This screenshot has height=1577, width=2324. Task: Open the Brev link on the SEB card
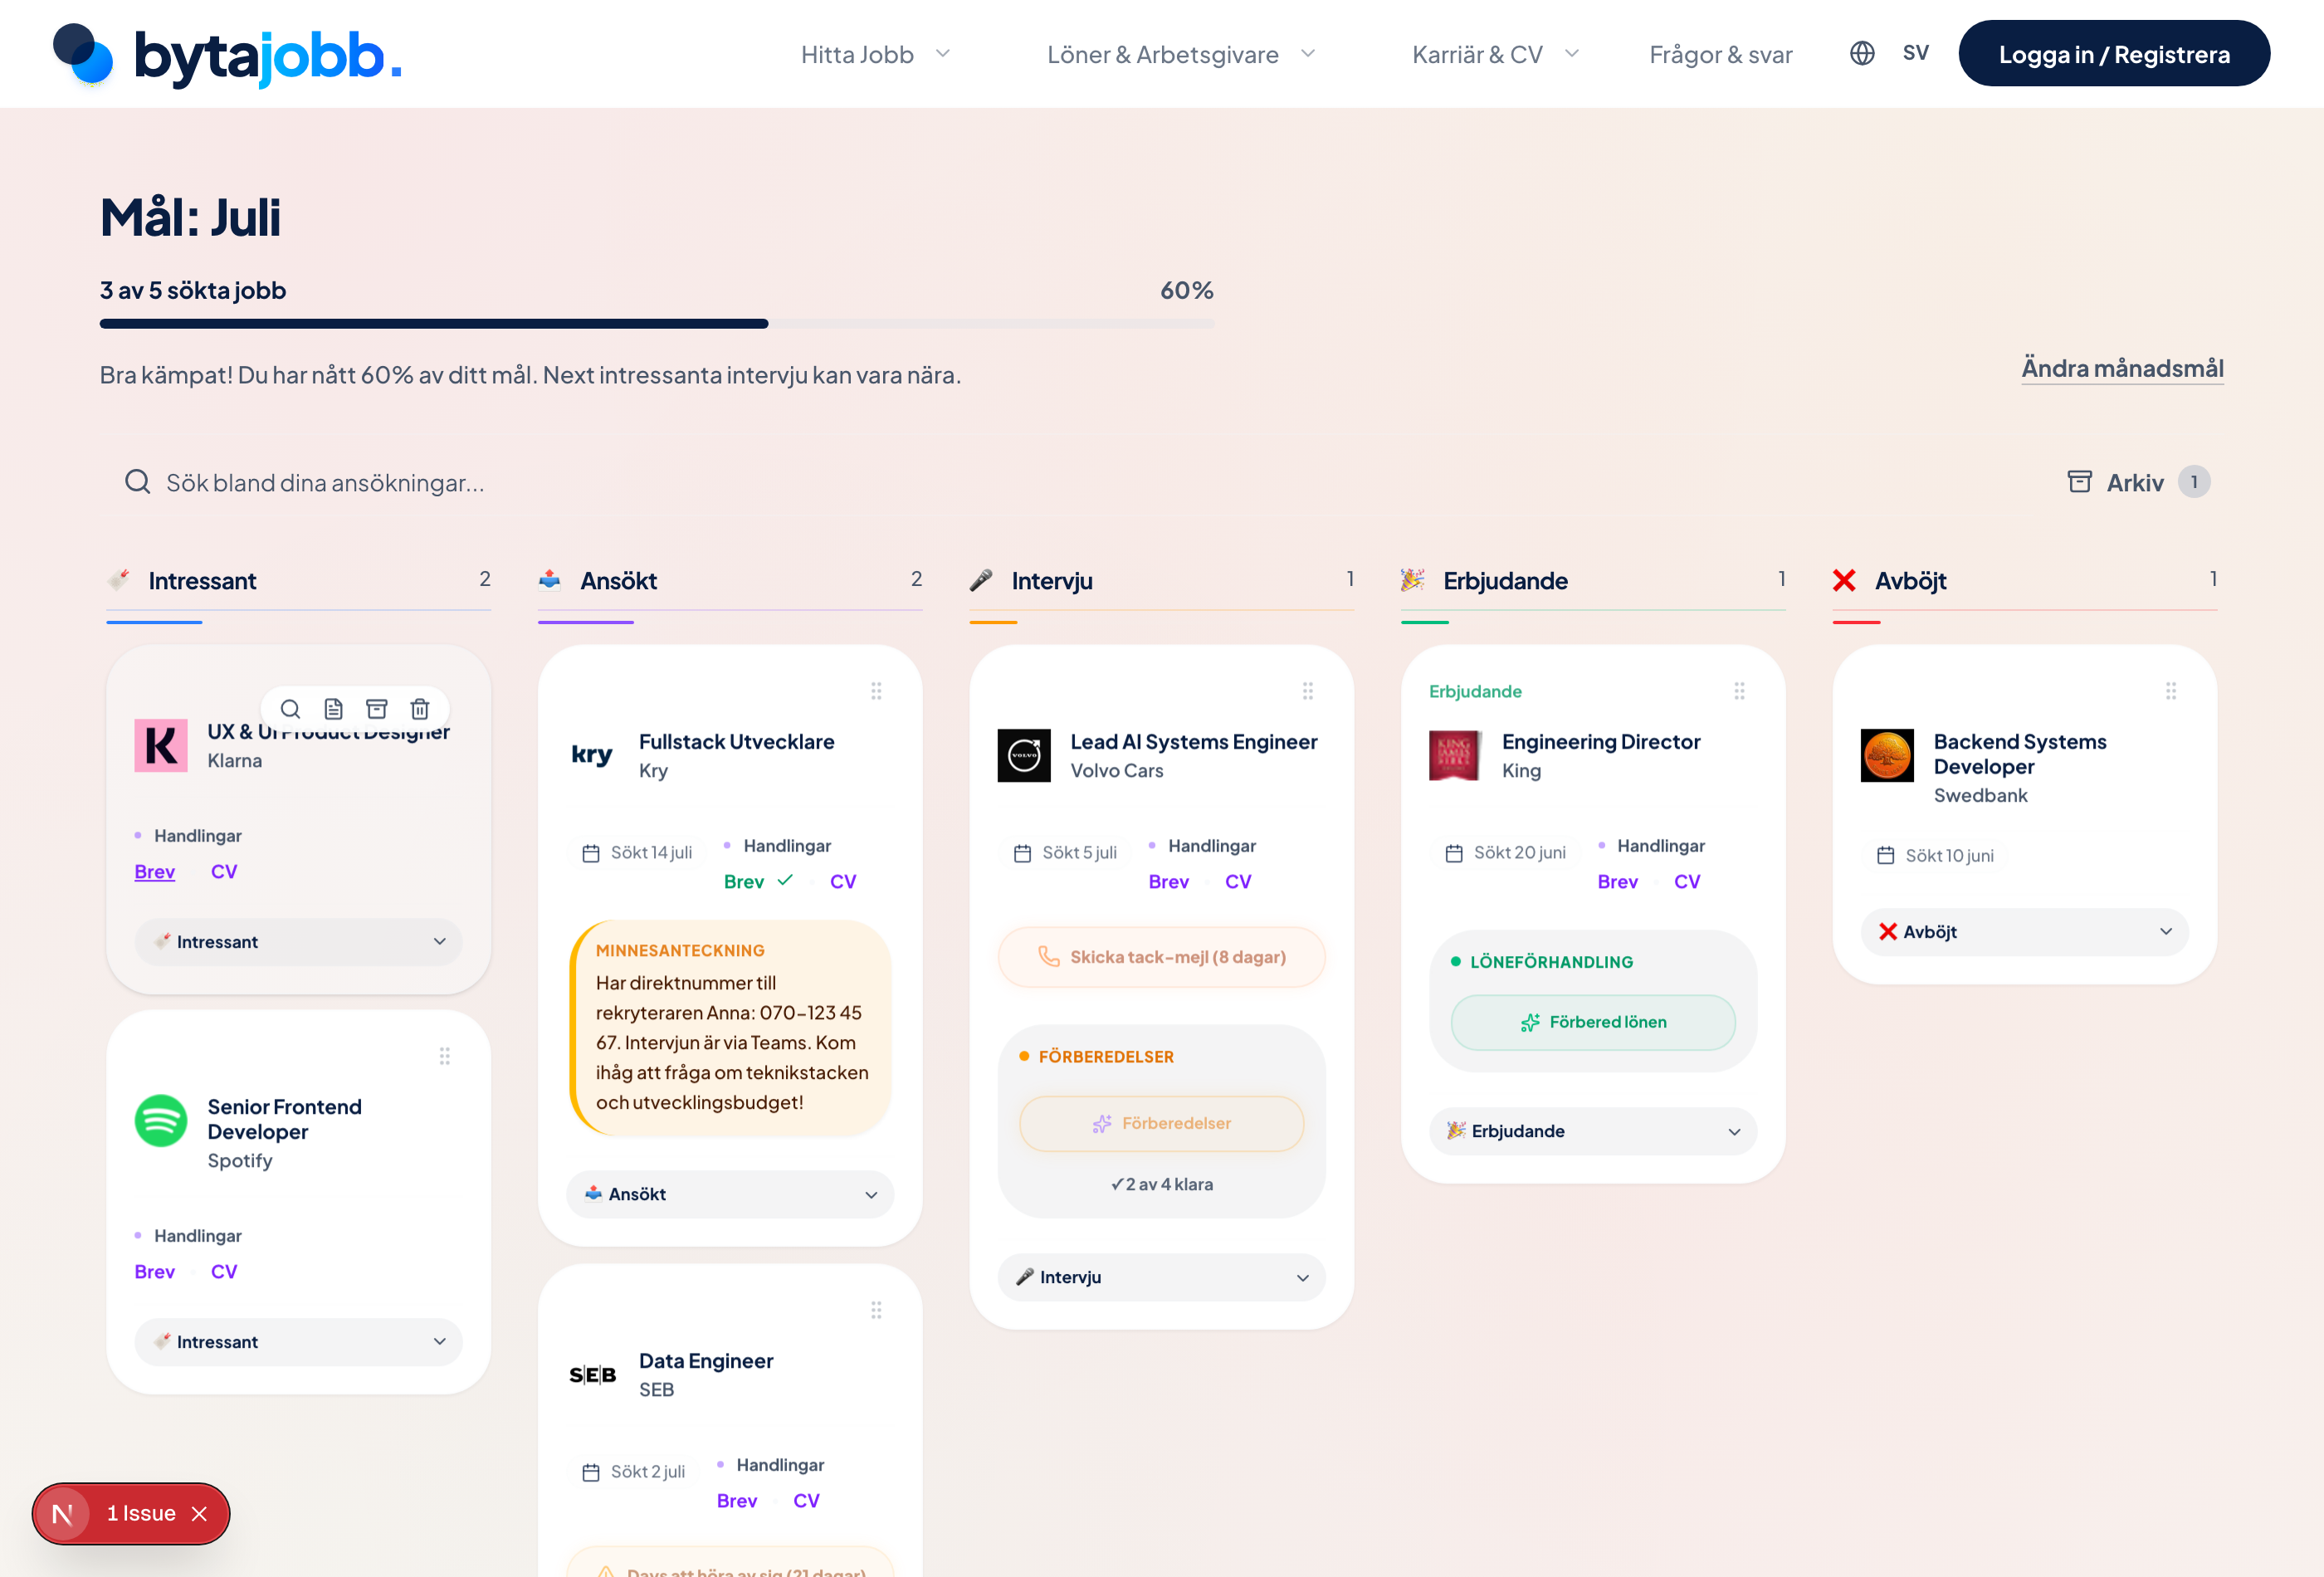pyautogui.click(x=737, y=1501)
